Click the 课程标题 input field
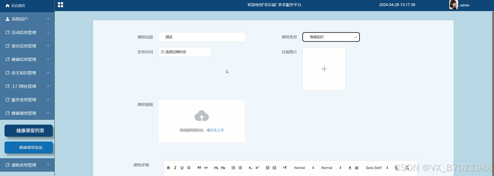The width and height of the screenshot is (494, 176). [x=202, y=37]
